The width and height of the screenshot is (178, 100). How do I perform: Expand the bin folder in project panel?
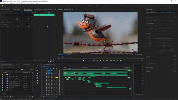tap(5, 74)
